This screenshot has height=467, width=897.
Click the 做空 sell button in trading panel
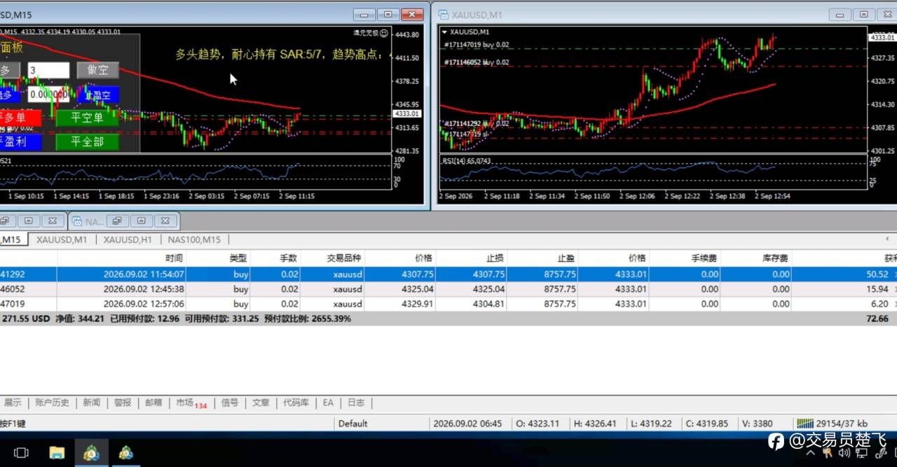pos(97,70)
